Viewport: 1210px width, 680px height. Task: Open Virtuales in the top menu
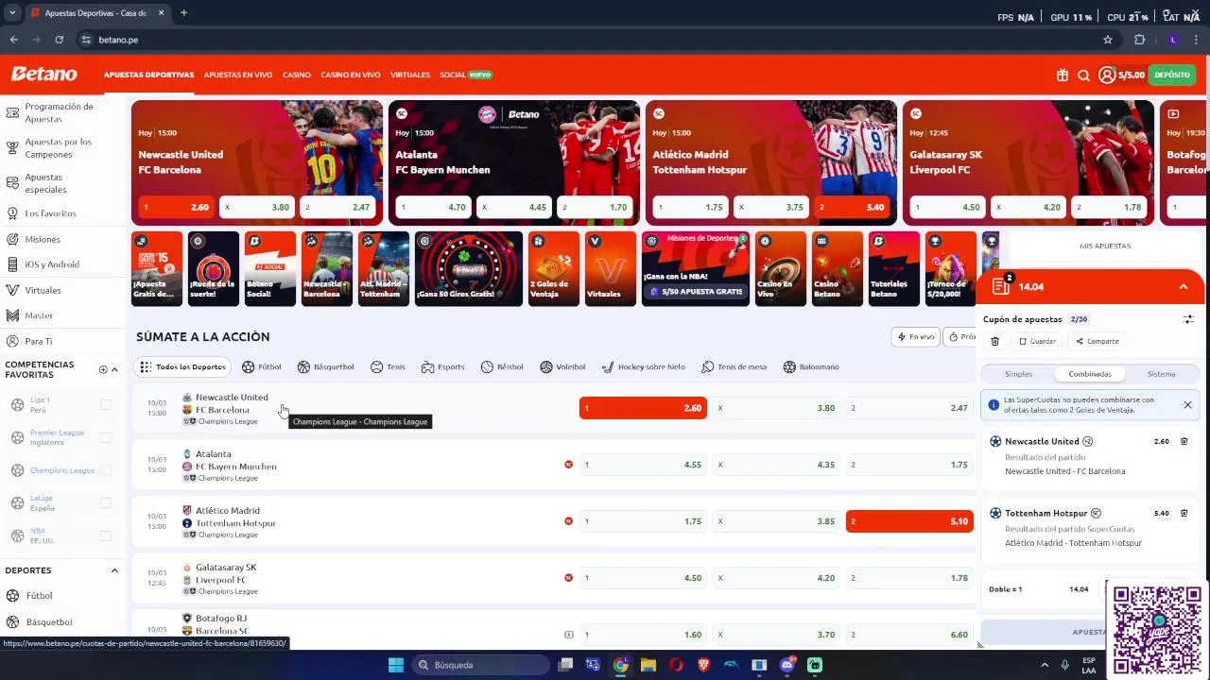coord(410,75)
